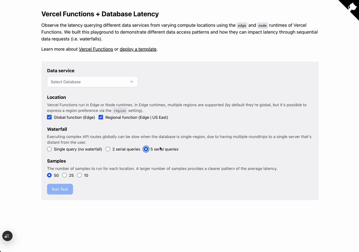Click the Samples heading
Image resolution: width=359 pixels, height=252 pixels.
pyautogui.click(x=57, y=161)
